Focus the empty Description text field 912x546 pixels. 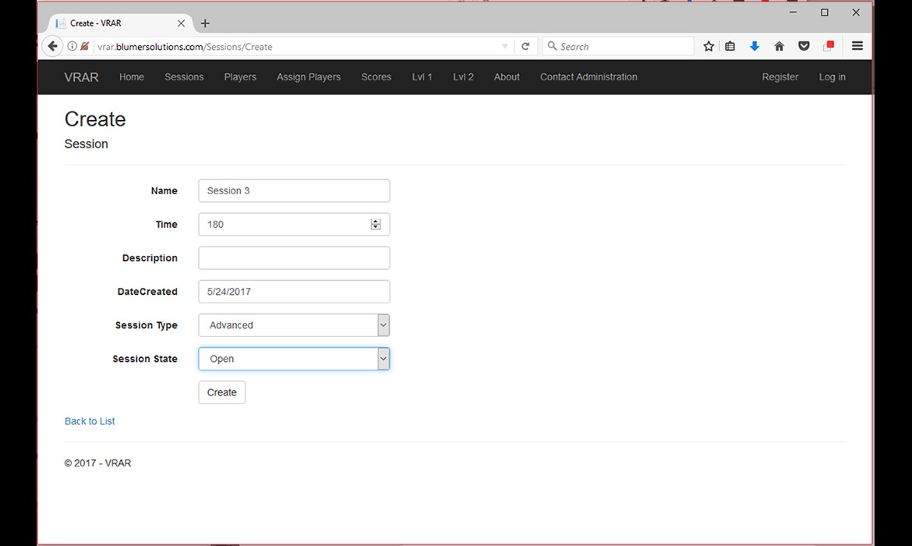(x=294, y=258)
